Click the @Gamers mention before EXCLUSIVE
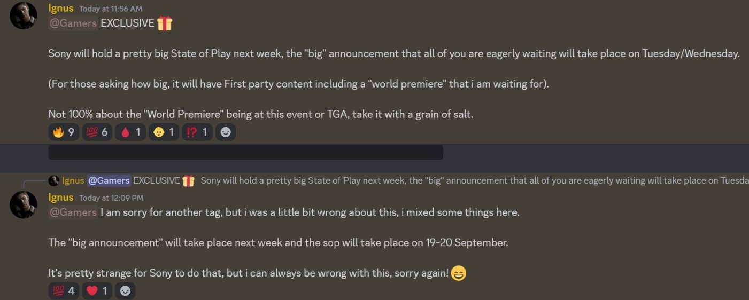 [x=73, y=23]
